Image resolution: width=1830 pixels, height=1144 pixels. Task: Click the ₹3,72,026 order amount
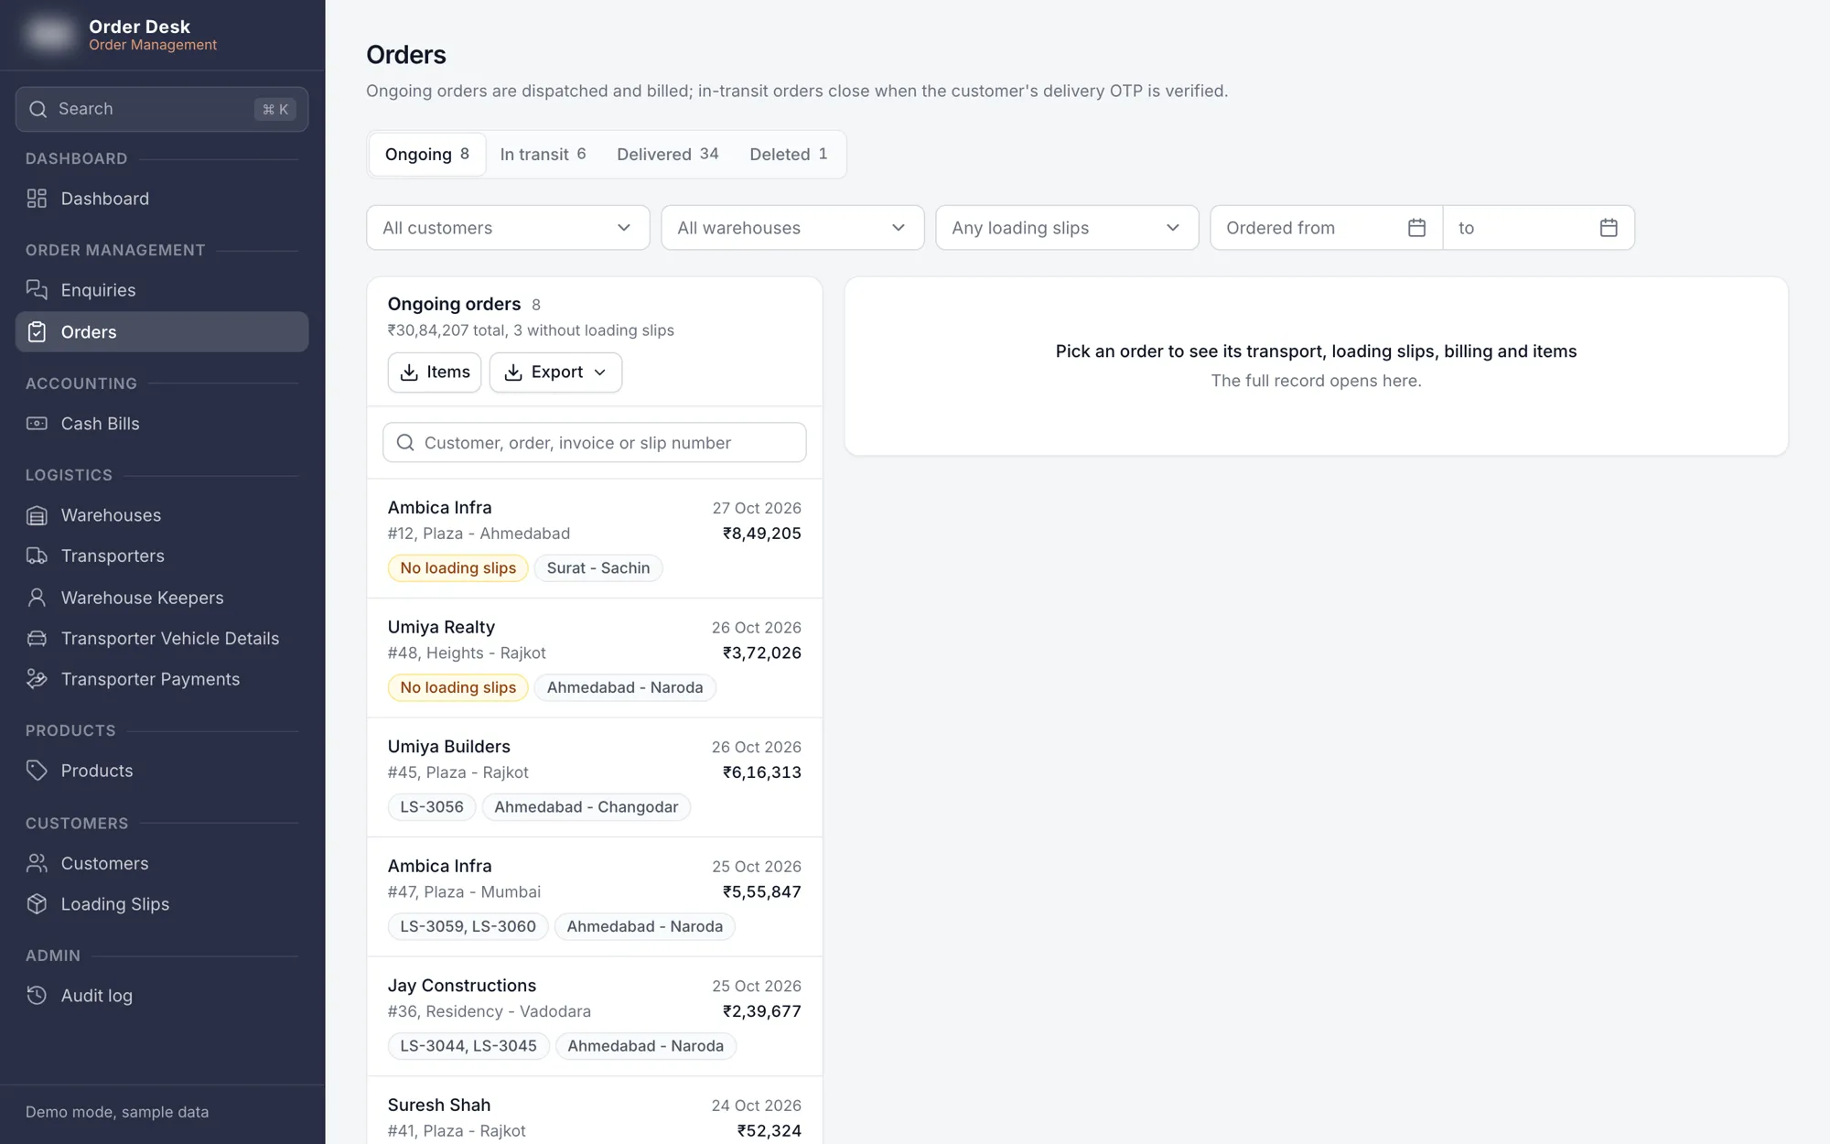pos(761,653)
